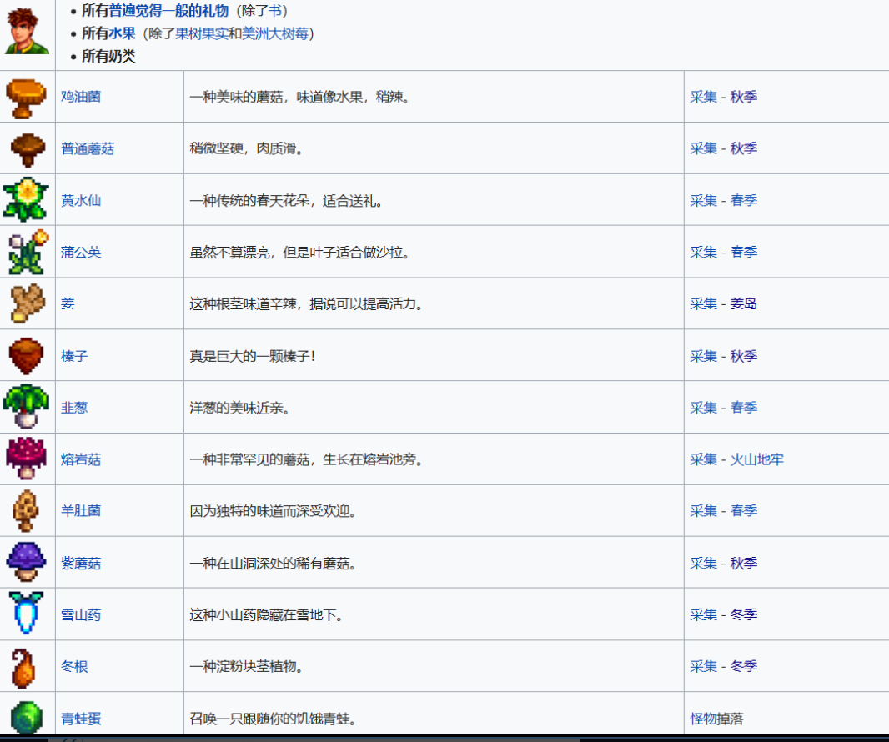Click description '因为独特的味道而深受欢迎。'
Screen dimensions: 889x742
point(273,511)
